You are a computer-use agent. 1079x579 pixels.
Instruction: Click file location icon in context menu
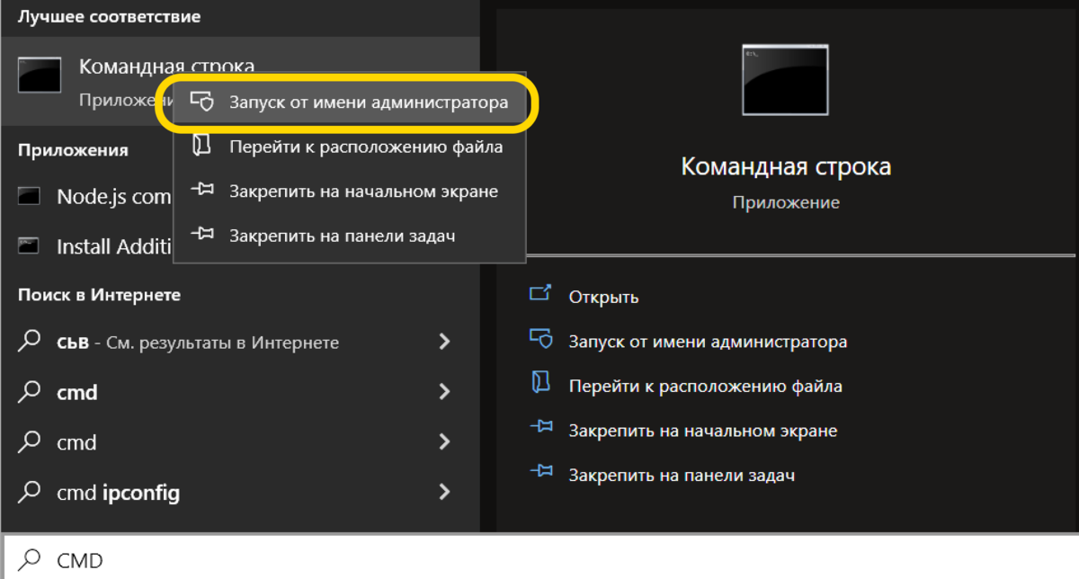pos(202,146)
